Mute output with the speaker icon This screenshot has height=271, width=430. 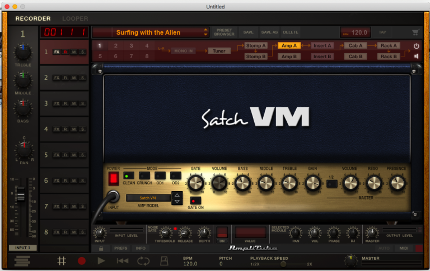[x=417, y=56]
